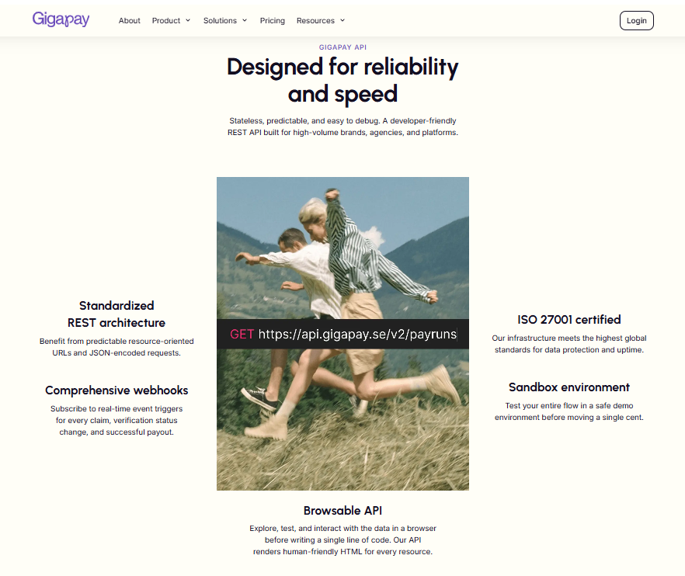
Task: Click the "Test your entire flow" description
Action: point(569,411)
